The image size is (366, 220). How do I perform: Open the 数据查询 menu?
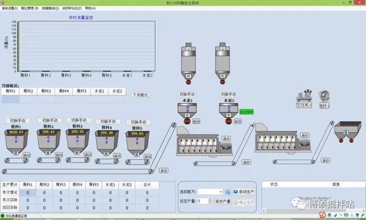coord(50,8)
